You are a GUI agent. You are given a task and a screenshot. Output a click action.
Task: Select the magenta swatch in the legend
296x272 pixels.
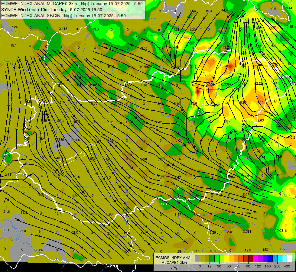click(255, 259)
